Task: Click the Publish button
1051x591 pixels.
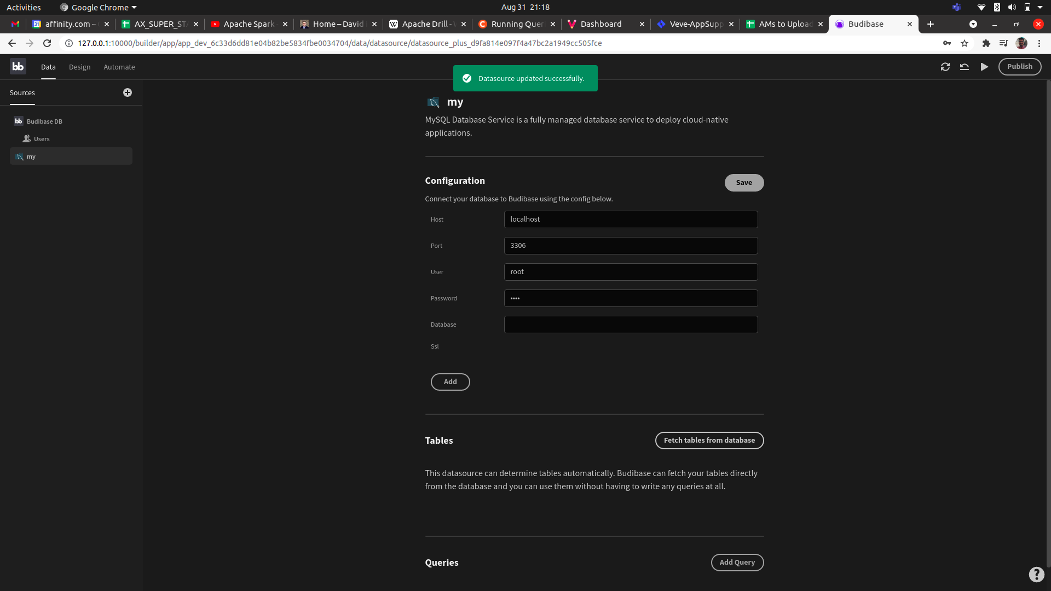Action: click(x=1019, y=67)
